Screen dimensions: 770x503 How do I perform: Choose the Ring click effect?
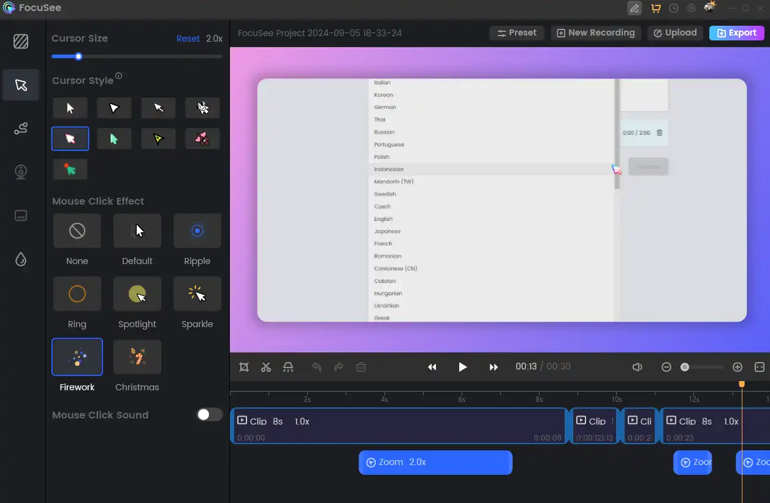[x=77, y=294]
